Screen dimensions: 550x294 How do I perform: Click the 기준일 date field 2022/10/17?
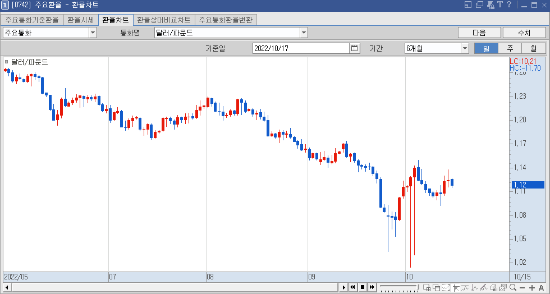click(x=301, y=48)
